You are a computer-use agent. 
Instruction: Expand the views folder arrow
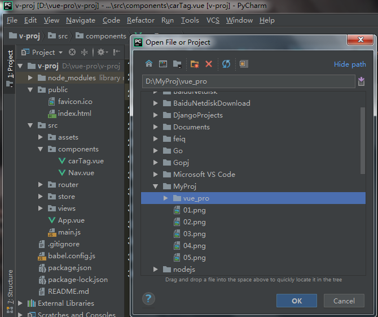41,209
